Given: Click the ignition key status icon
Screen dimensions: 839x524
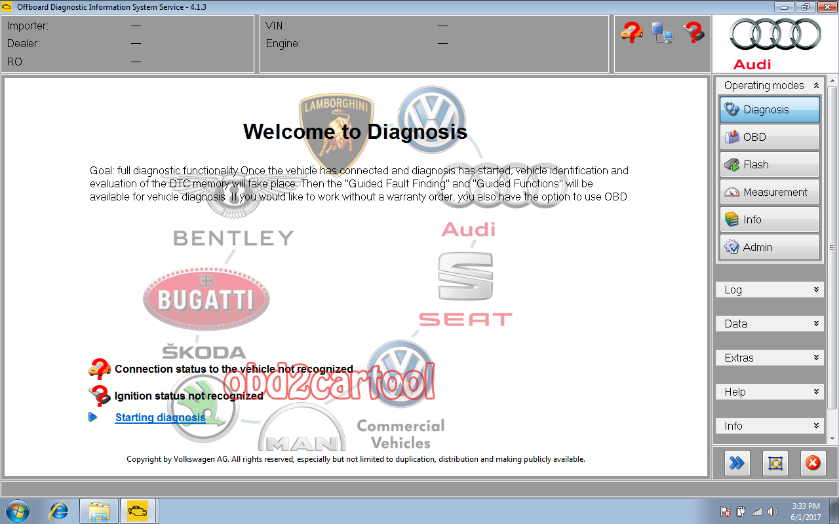Looking at the screenshot, I should click(693, 33).
